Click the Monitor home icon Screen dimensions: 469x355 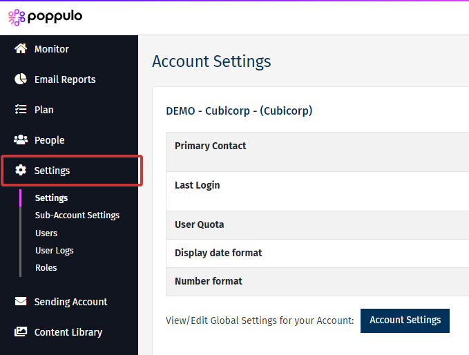[x=21, y=49]
